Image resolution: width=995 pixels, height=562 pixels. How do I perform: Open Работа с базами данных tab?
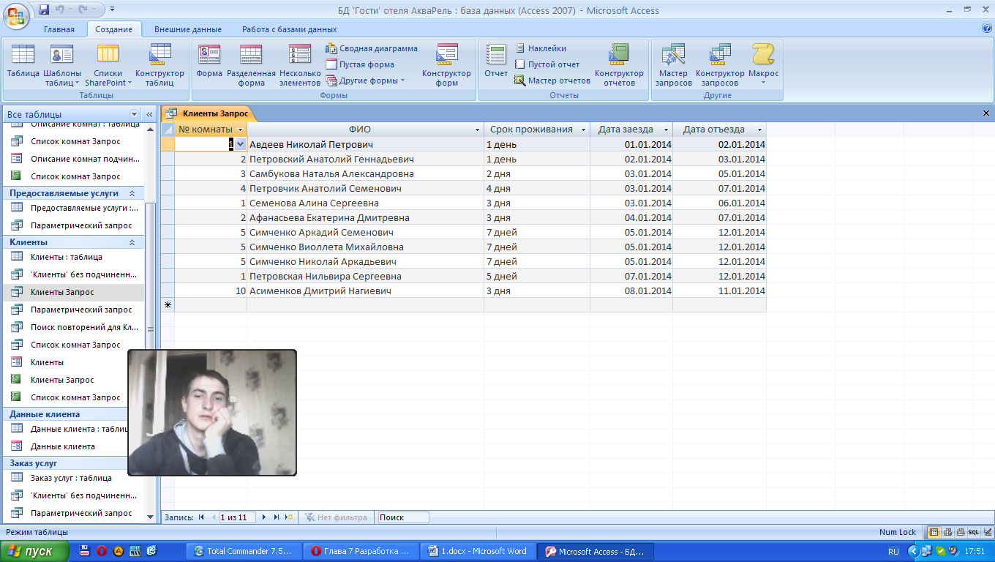pyautogui.click(x=290, y=29)
